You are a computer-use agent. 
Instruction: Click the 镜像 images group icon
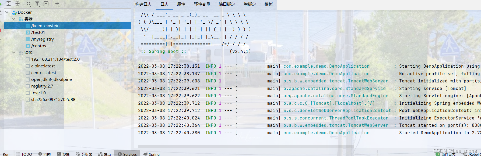(x=21, y=53)
